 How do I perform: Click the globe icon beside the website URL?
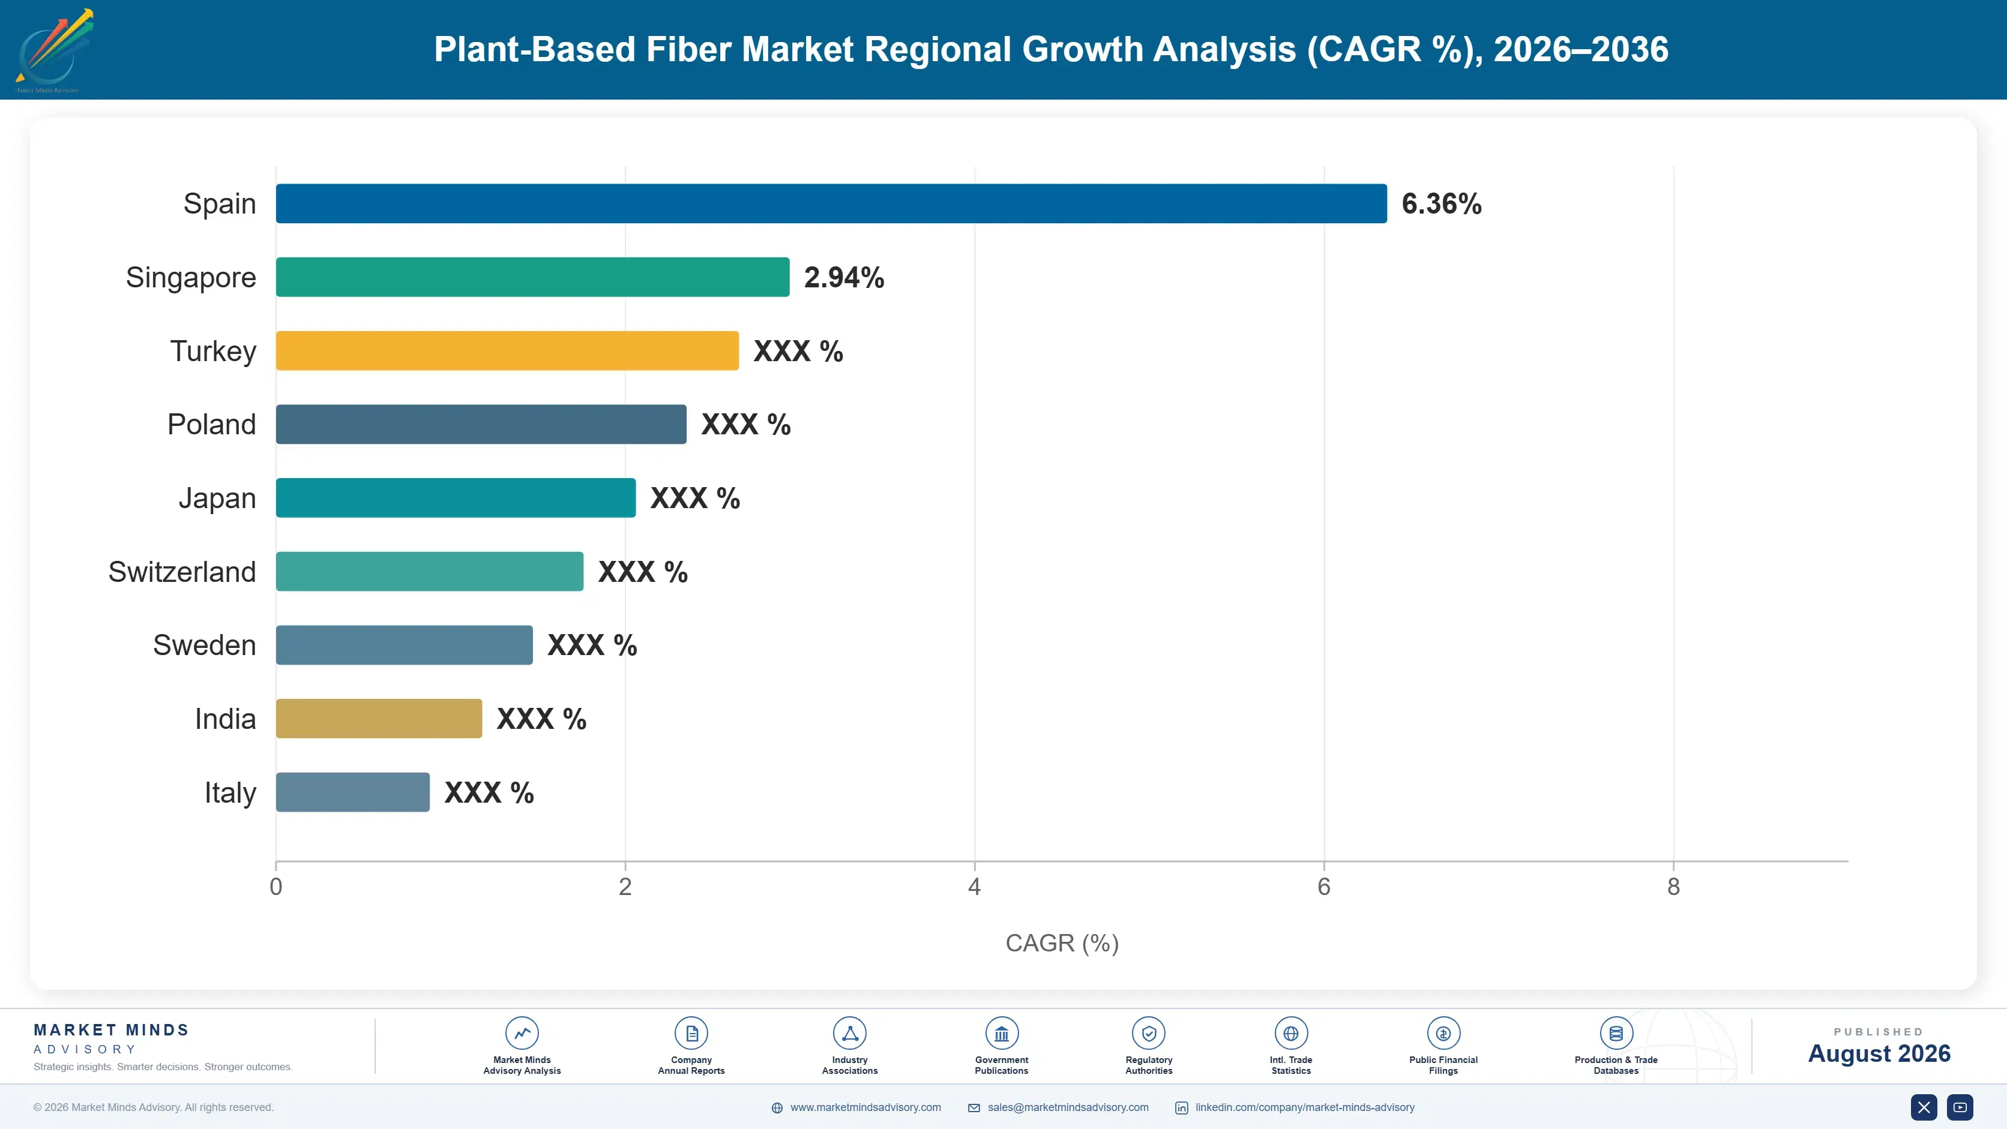(x=777, y=1108)
